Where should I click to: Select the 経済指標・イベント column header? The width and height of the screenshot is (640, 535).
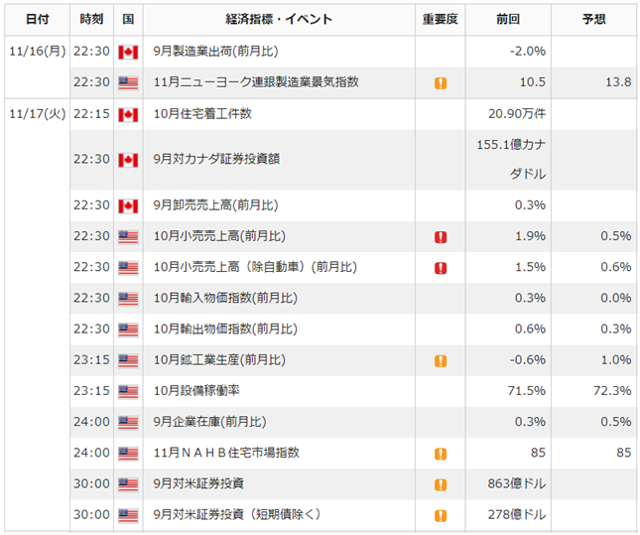coord(279,19)
